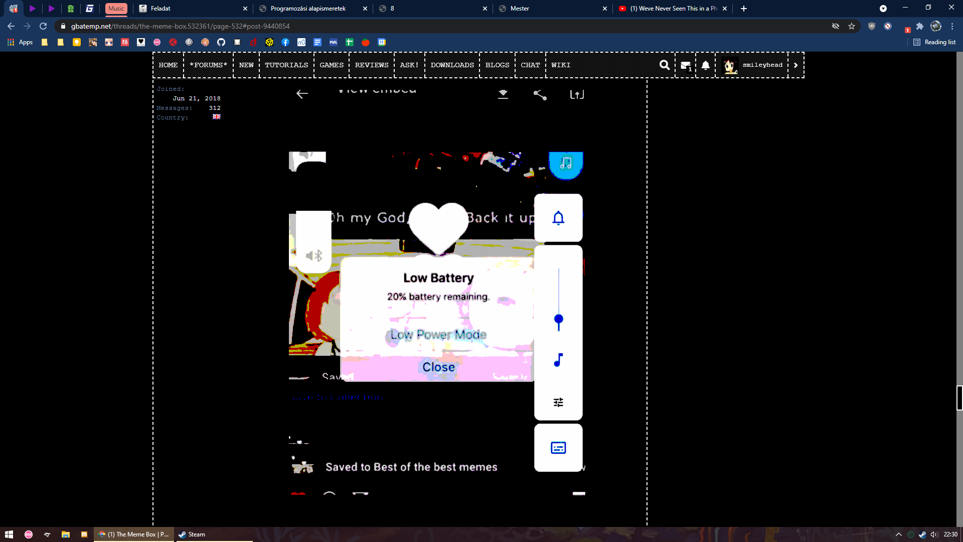
Task: Click the Close button in Low Battery dialog
Action: click(x=438, y=367)
